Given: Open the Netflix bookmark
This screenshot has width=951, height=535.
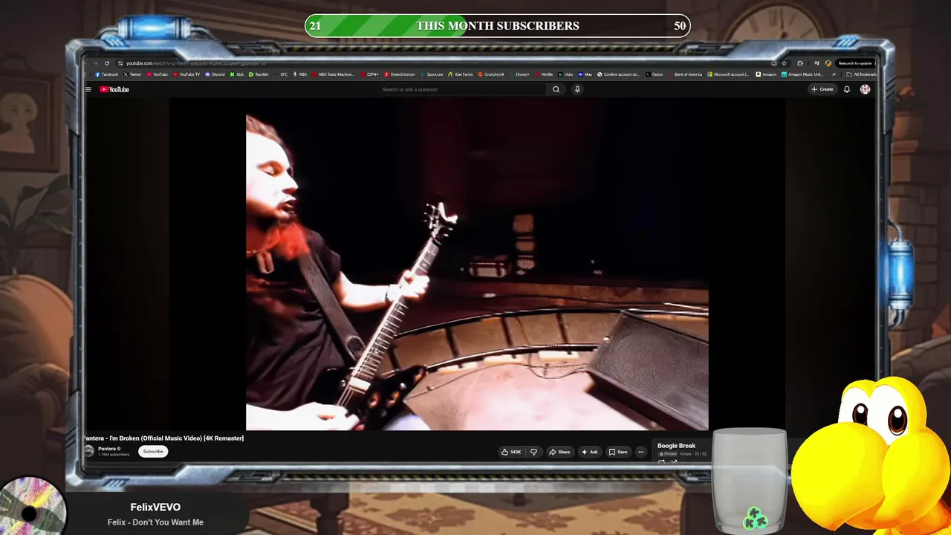Looking at the screenshot, I should pos(544,74).
